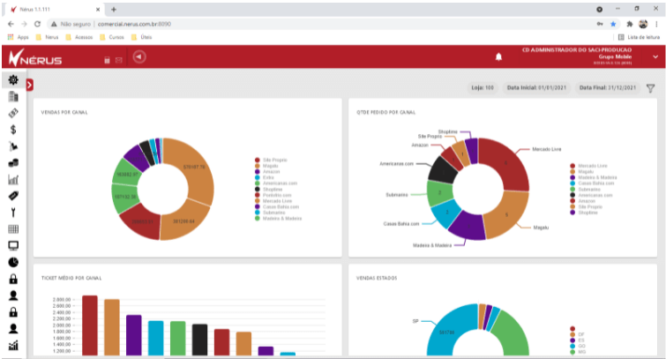Click the Nérus logo
Viewport: 666px width, 359px height.
pos(35,57)
